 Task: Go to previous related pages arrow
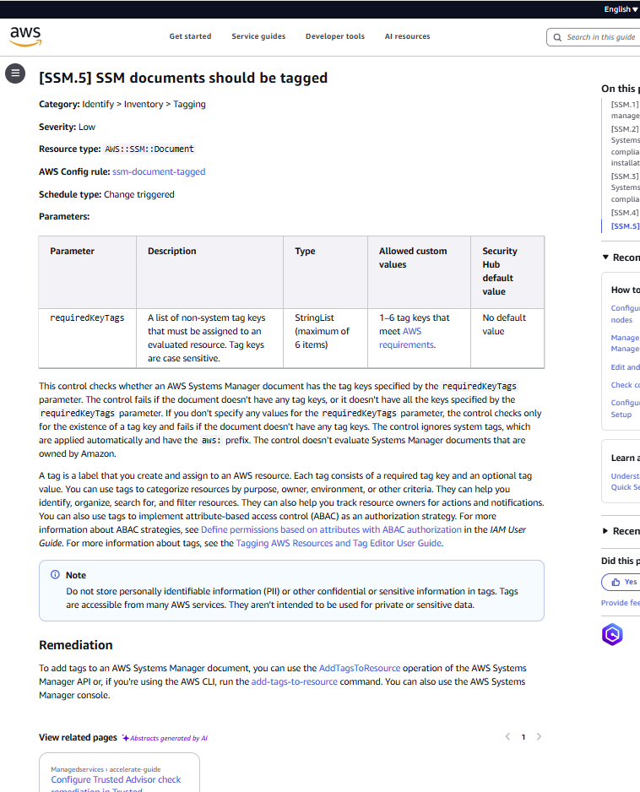coord(507,736)
